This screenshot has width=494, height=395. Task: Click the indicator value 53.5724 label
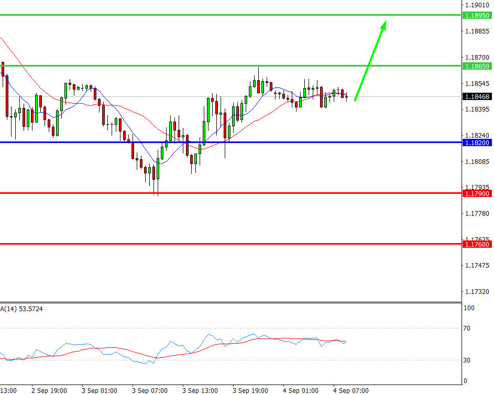tap(31, 309)
